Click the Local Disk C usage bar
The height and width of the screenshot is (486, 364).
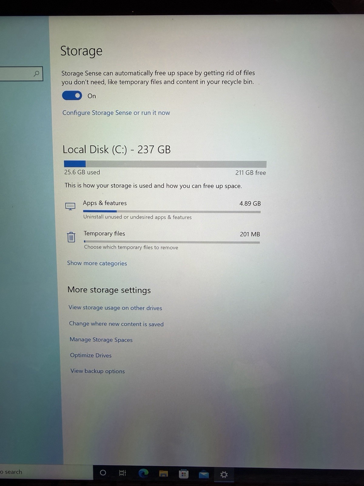click(x=165, y=164)
